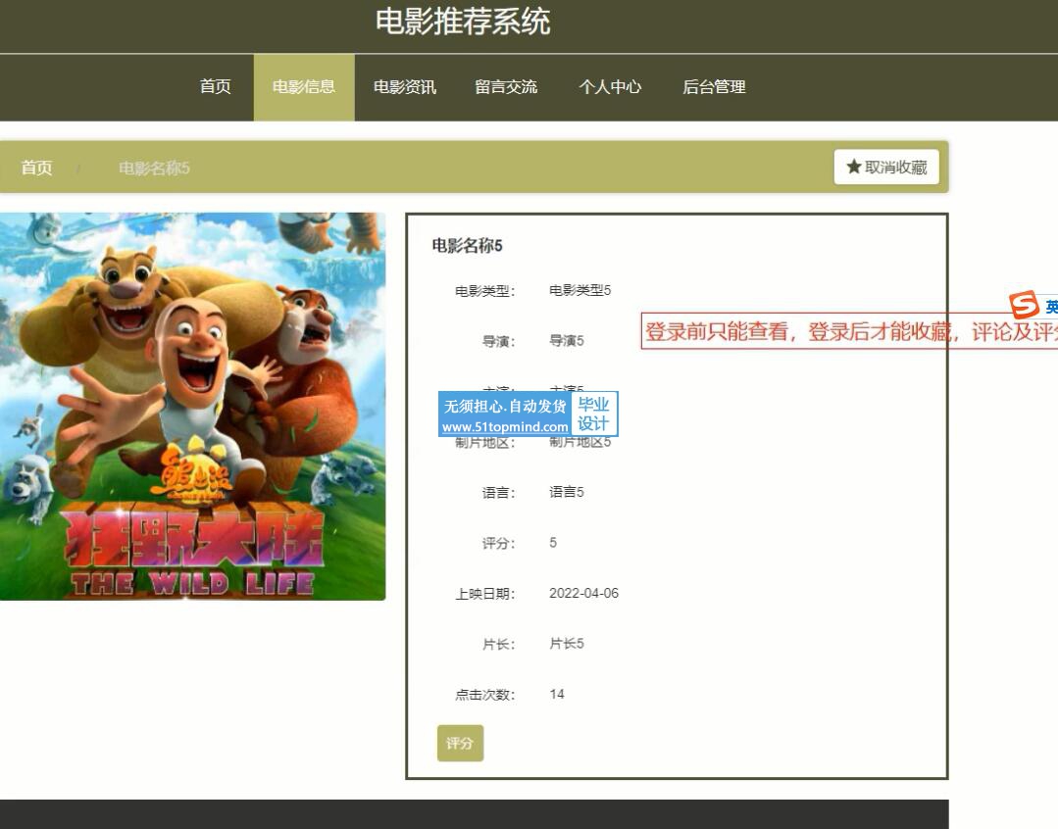Click the click count value 14

click(x=557, y=694)
